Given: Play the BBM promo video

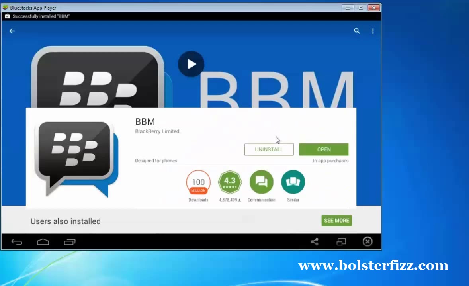Looking at the screenshot, I should coord(191,64).
